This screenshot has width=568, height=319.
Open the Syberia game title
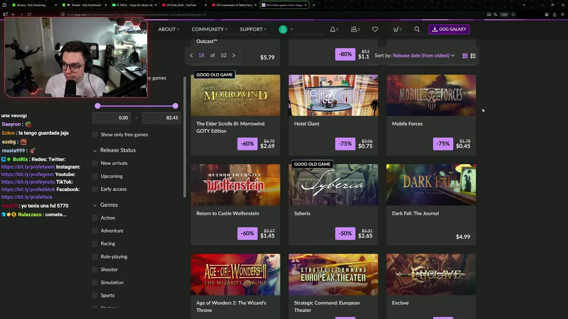[302, 213]
